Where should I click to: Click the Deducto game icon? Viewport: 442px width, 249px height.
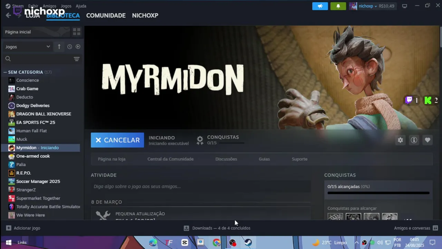click(x=12, y=97)
